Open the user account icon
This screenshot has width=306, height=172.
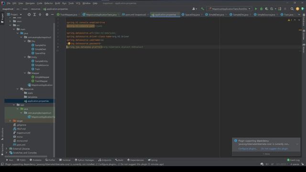(x=194, y=9)
